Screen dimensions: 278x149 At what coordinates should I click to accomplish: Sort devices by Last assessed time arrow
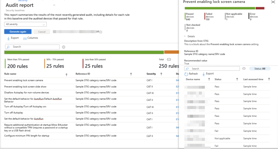(x=269, y=79)
